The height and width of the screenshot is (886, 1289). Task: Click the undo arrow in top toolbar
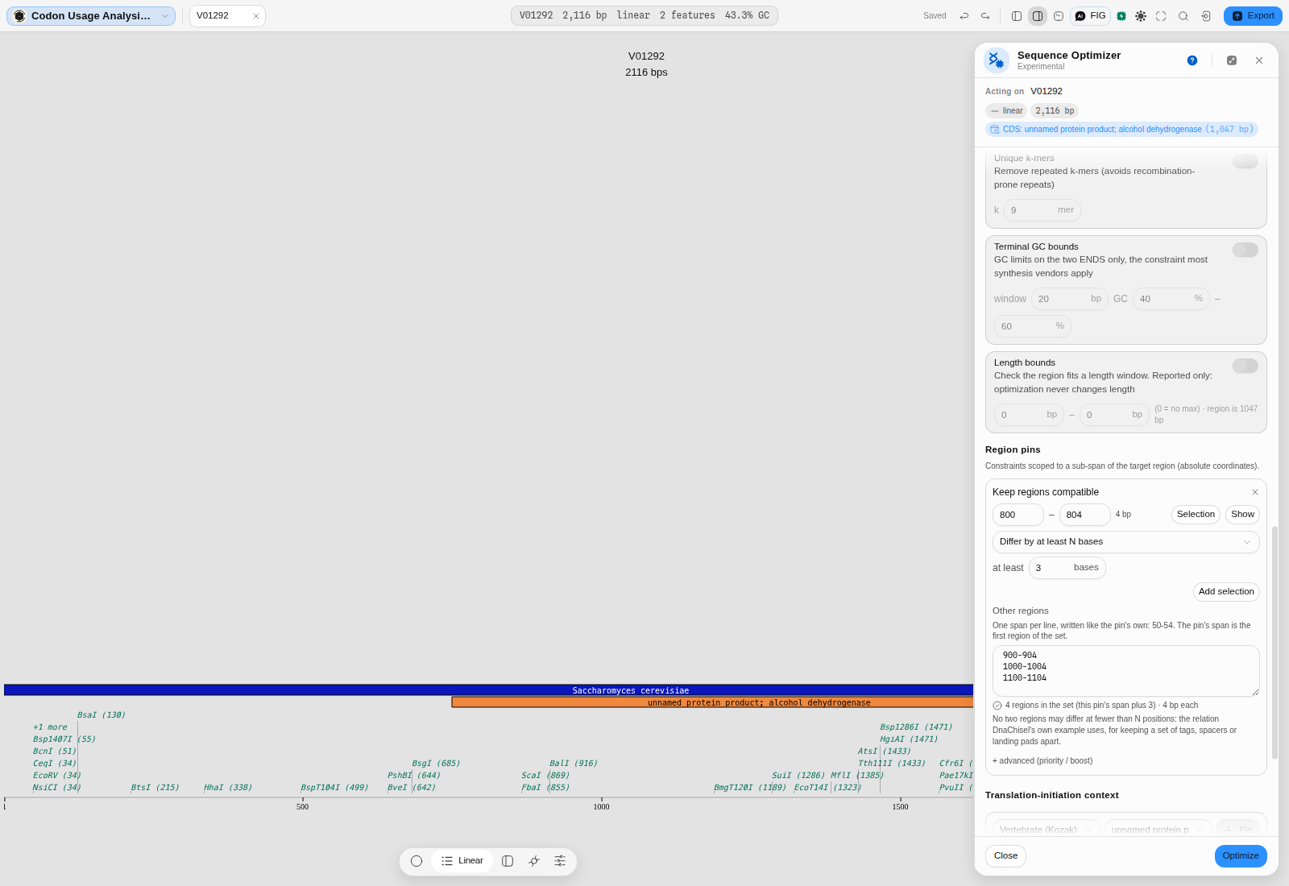tap(964, 16)
